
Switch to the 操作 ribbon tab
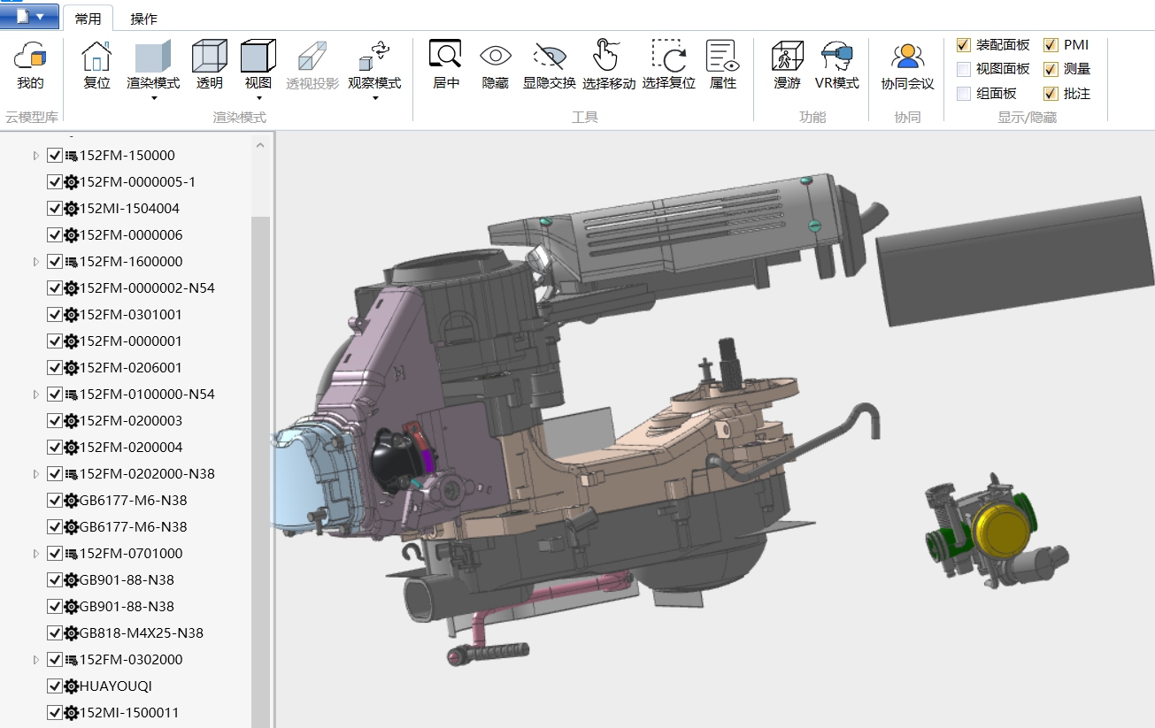pos(143,17)
